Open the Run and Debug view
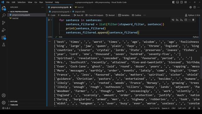The image size is (202, 114). [x=3, y=30]
